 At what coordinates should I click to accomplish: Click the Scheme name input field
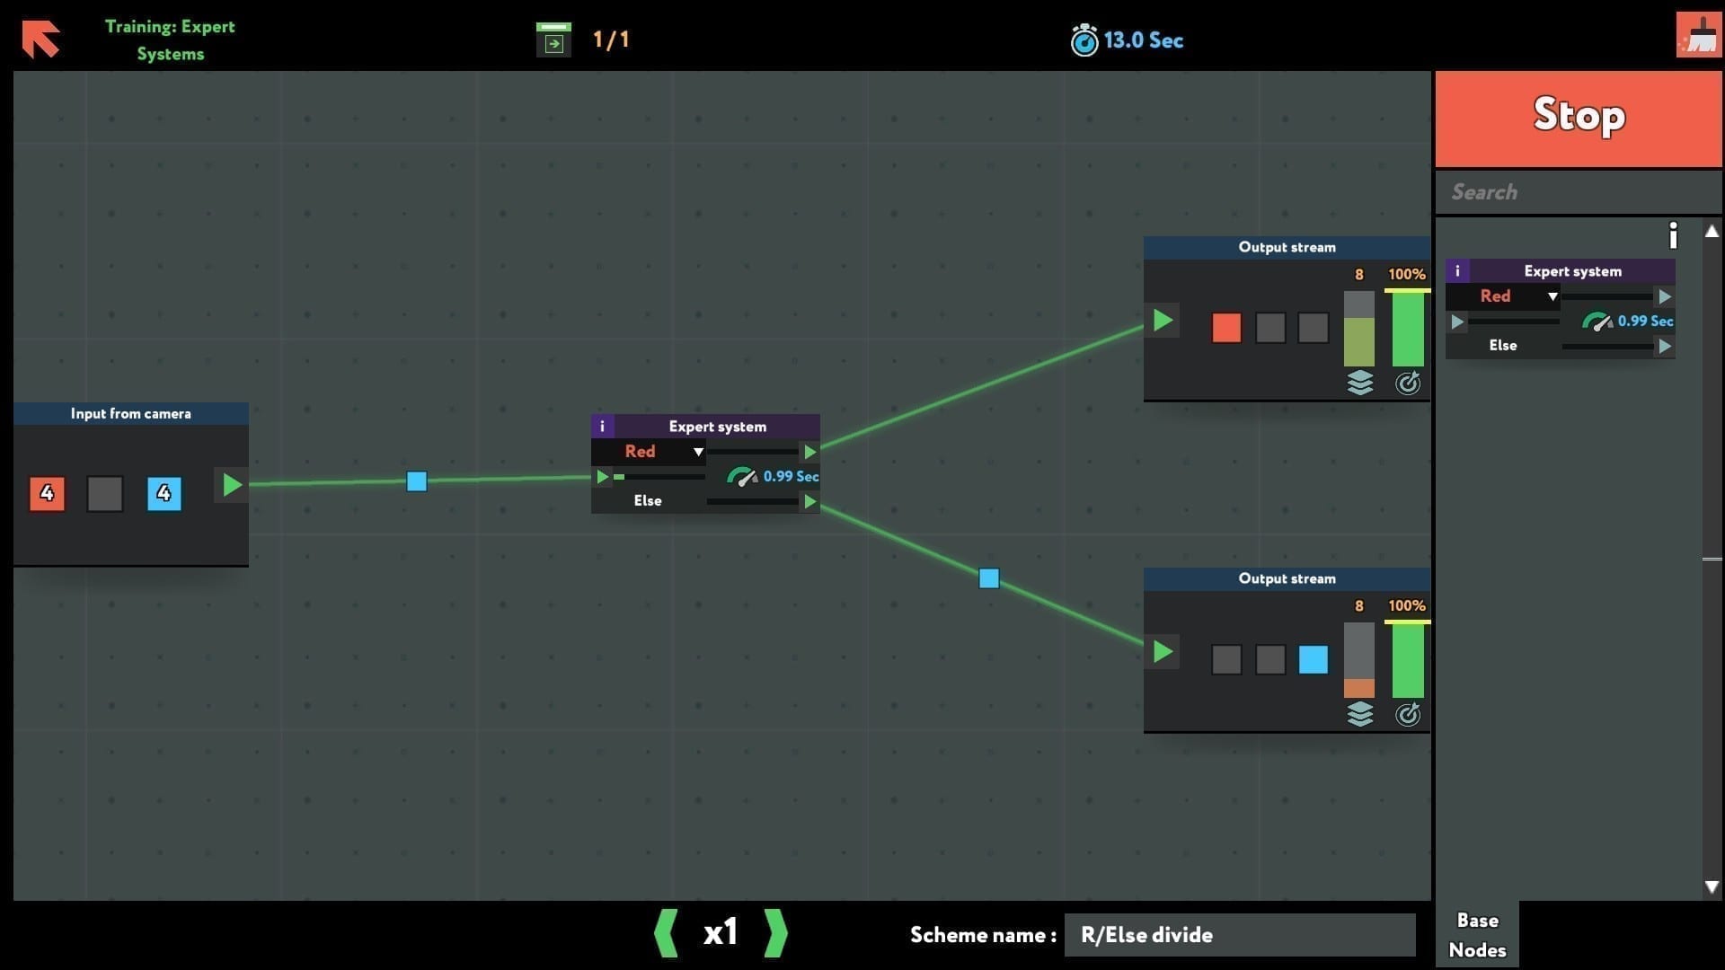[x=1239, y=935]
